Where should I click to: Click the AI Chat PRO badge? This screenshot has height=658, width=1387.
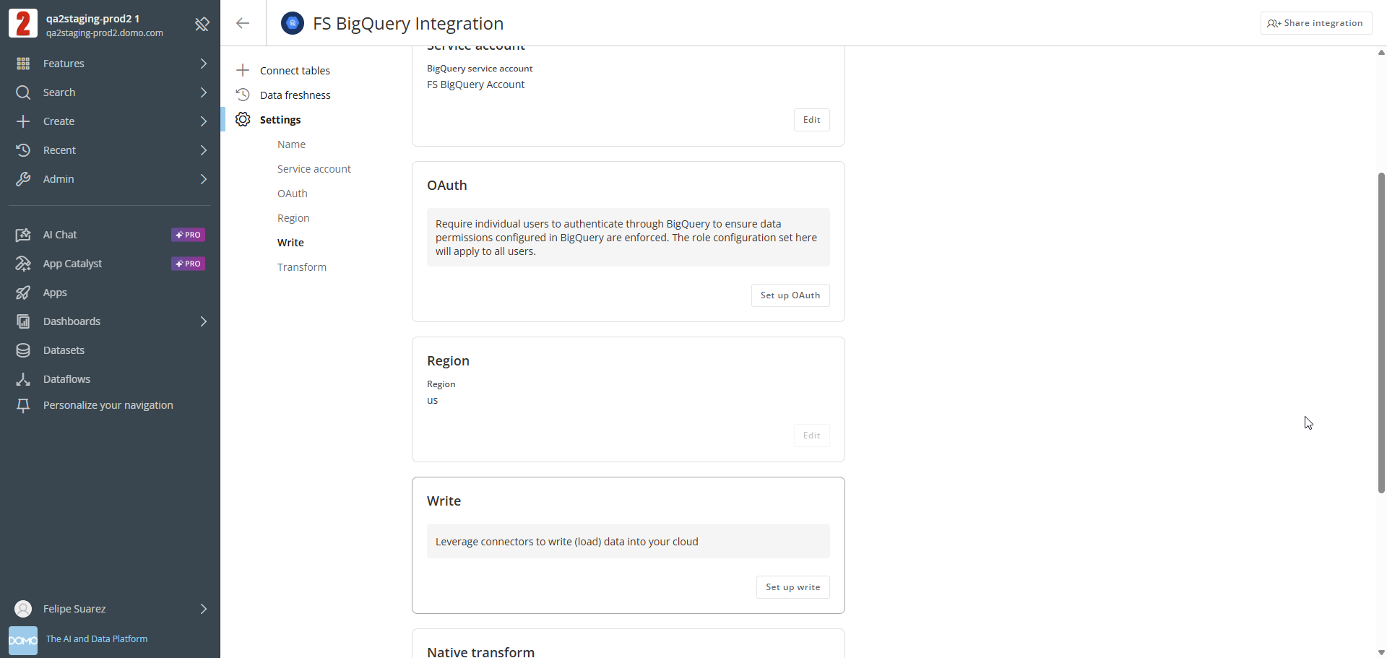(x=188, y=235)
